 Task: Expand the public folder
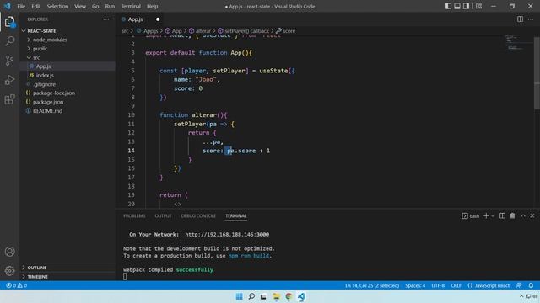[68, 49]
